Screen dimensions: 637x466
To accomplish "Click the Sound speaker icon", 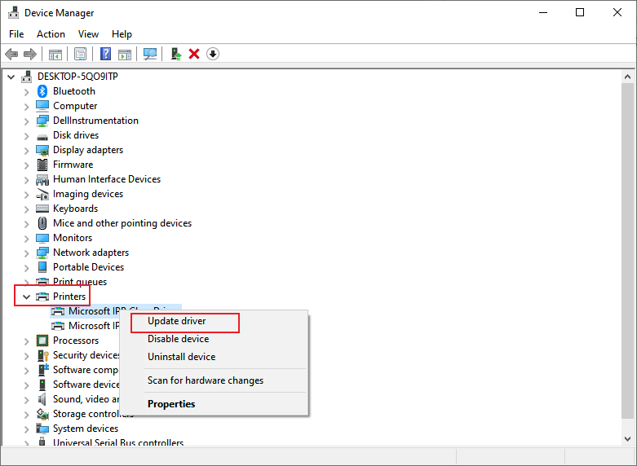I will point(42,399).
